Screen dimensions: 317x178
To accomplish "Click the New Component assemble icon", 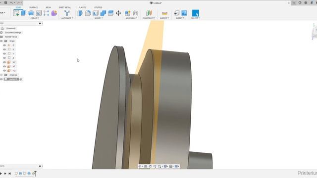I will [x=128, y=13].
